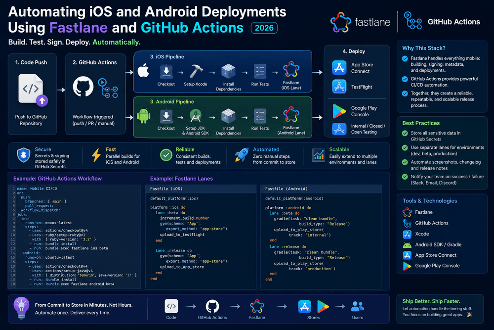
Task: Click the TestFlight icon in Deploy panel
Action: (339, 87)
